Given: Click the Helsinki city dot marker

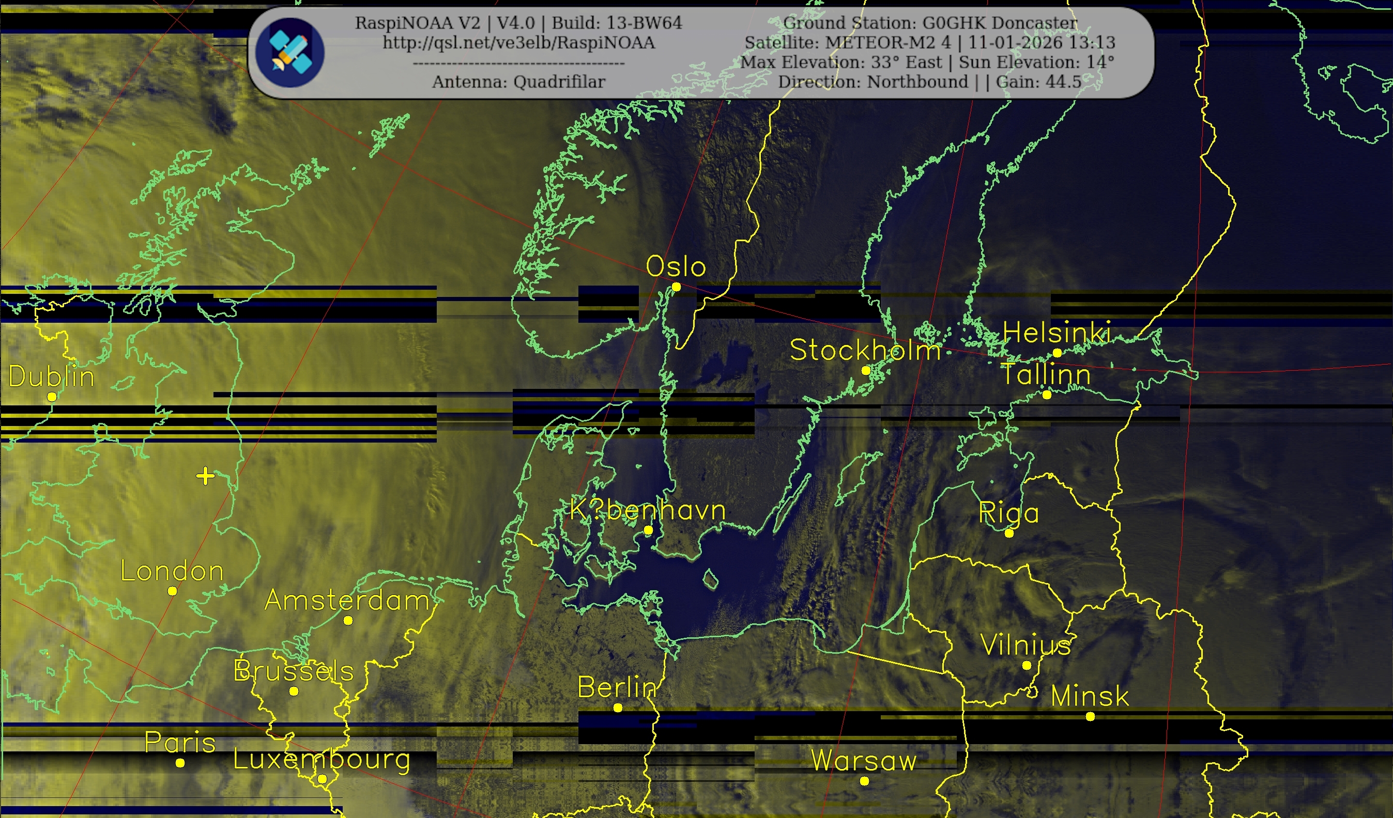Looking at the screenshot, I should pyautogui.click(x=1057, y=353).
